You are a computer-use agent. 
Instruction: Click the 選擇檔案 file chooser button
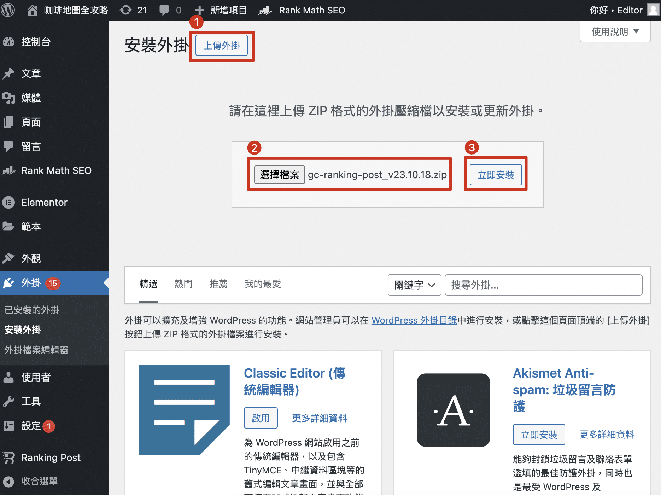coord(279,175)
